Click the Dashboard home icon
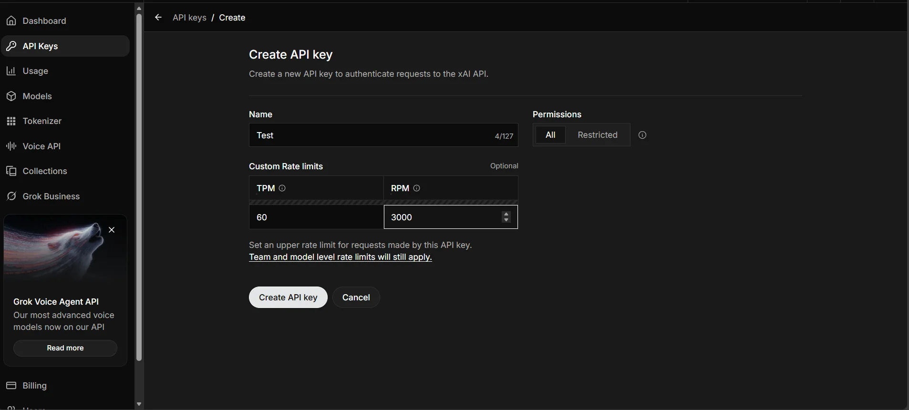Viewport: 909px width, 410px height. point(11,21)
